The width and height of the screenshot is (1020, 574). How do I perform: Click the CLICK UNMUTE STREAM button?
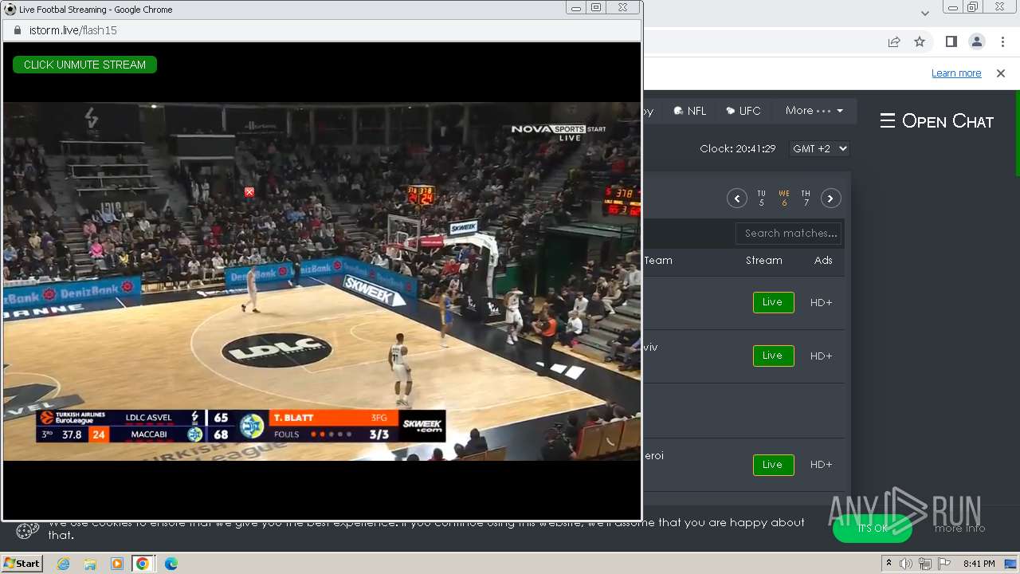(84, 65)
